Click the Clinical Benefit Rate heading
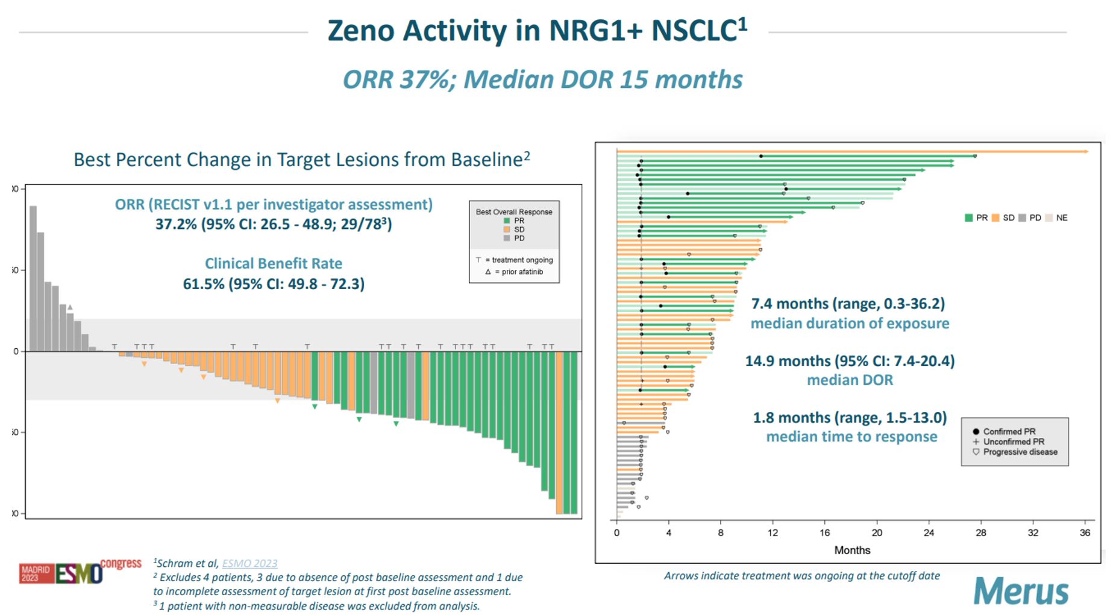1116x615 pixels. pyautogui.click(x=273, y=263)
